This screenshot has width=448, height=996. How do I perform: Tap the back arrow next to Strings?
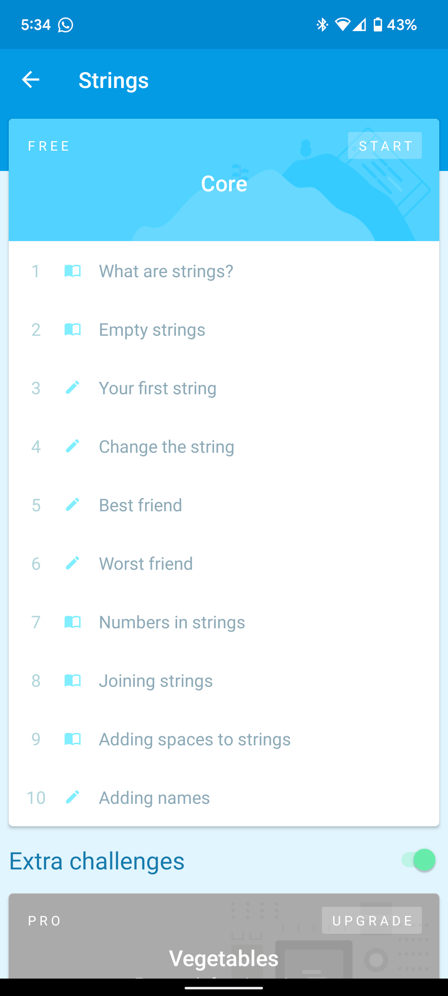click(31, 80)
